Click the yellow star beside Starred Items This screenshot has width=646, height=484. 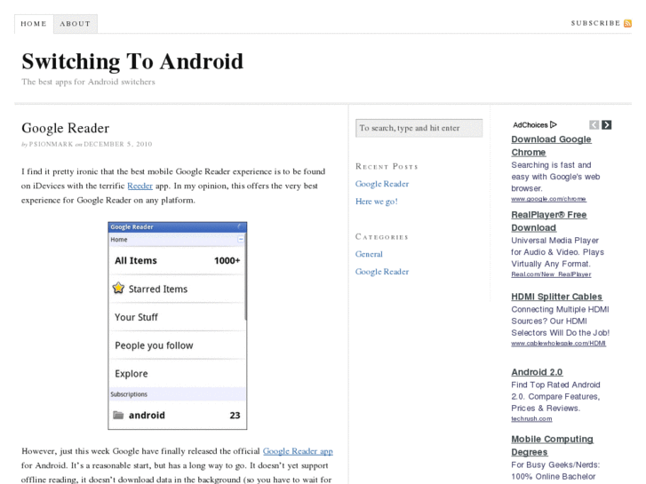click(118, 288)
